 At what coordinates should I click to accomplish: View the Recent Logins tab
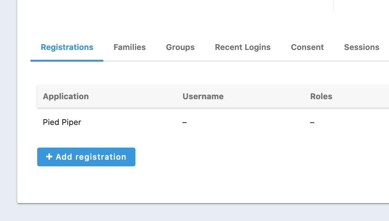click(x=243, y=47)
